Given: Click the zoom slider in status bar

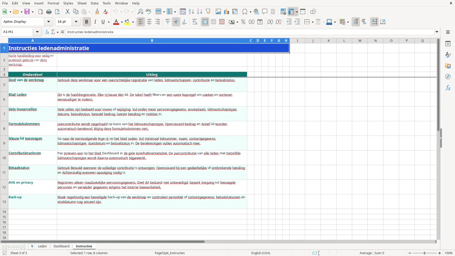Looking at the screenshot, I should (x=425, y=253).
